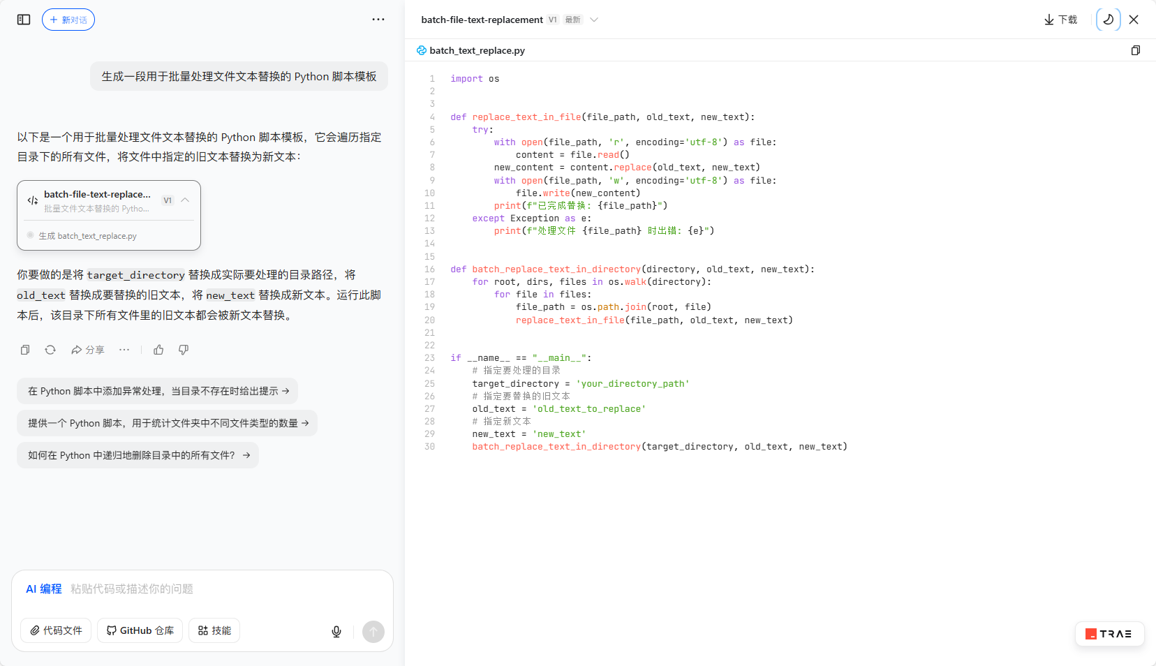Copy the code with the copy icon
The image size is (1156, 666).
click(1136, 50)
